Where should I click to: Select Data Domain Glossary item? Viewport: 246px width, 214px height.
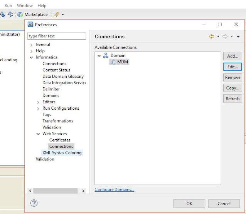[x=63, y=77]
